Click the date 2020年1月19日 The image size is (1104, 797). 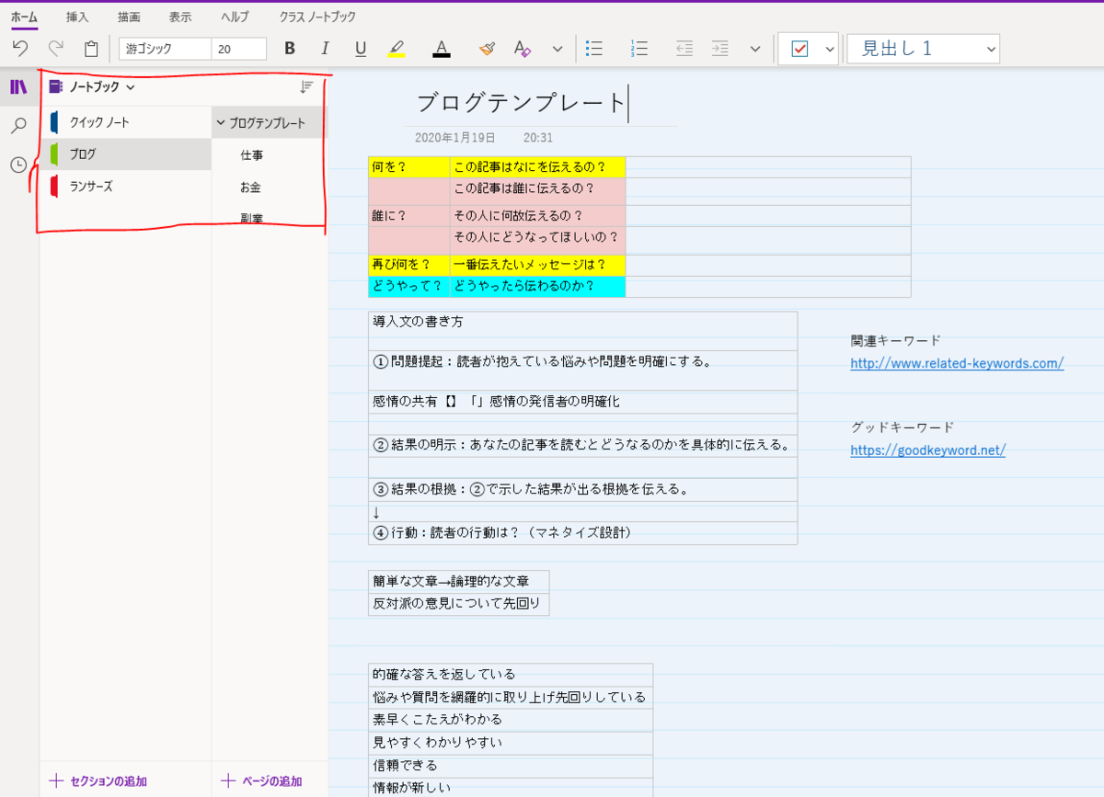tap(454, 137)
